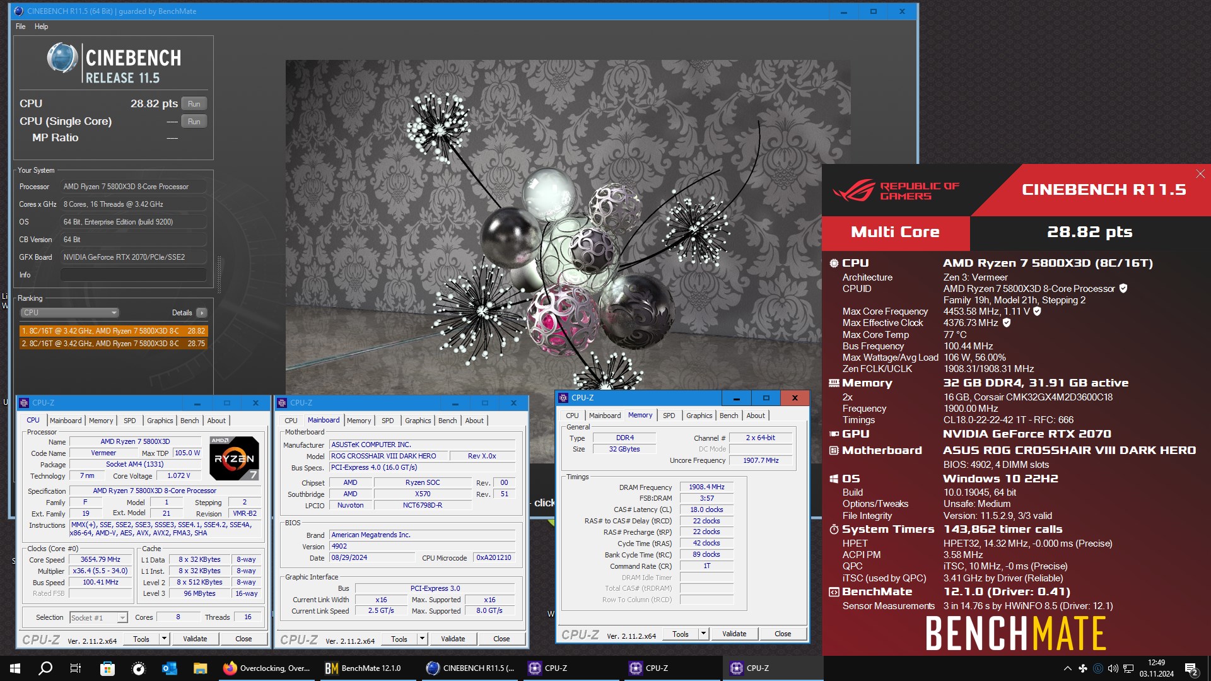This screenshot has height=681, width=1211.
Task: Click the taskbar clock showing 12:49
Action: click(1156, 668)
